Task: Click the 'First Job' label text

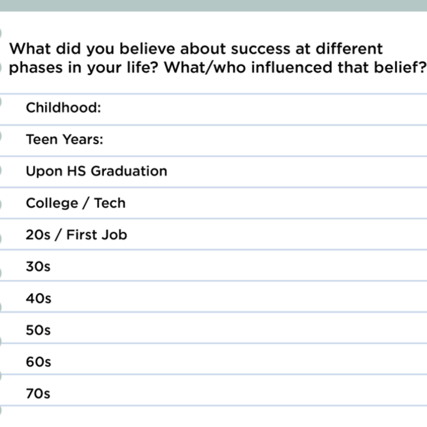Action: click(97, 235)
